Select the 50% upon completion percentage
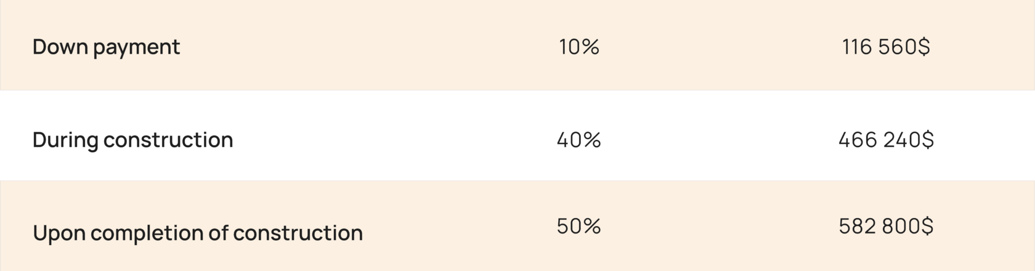Viewport: 1035px width, 271px height. pos(579,226)
